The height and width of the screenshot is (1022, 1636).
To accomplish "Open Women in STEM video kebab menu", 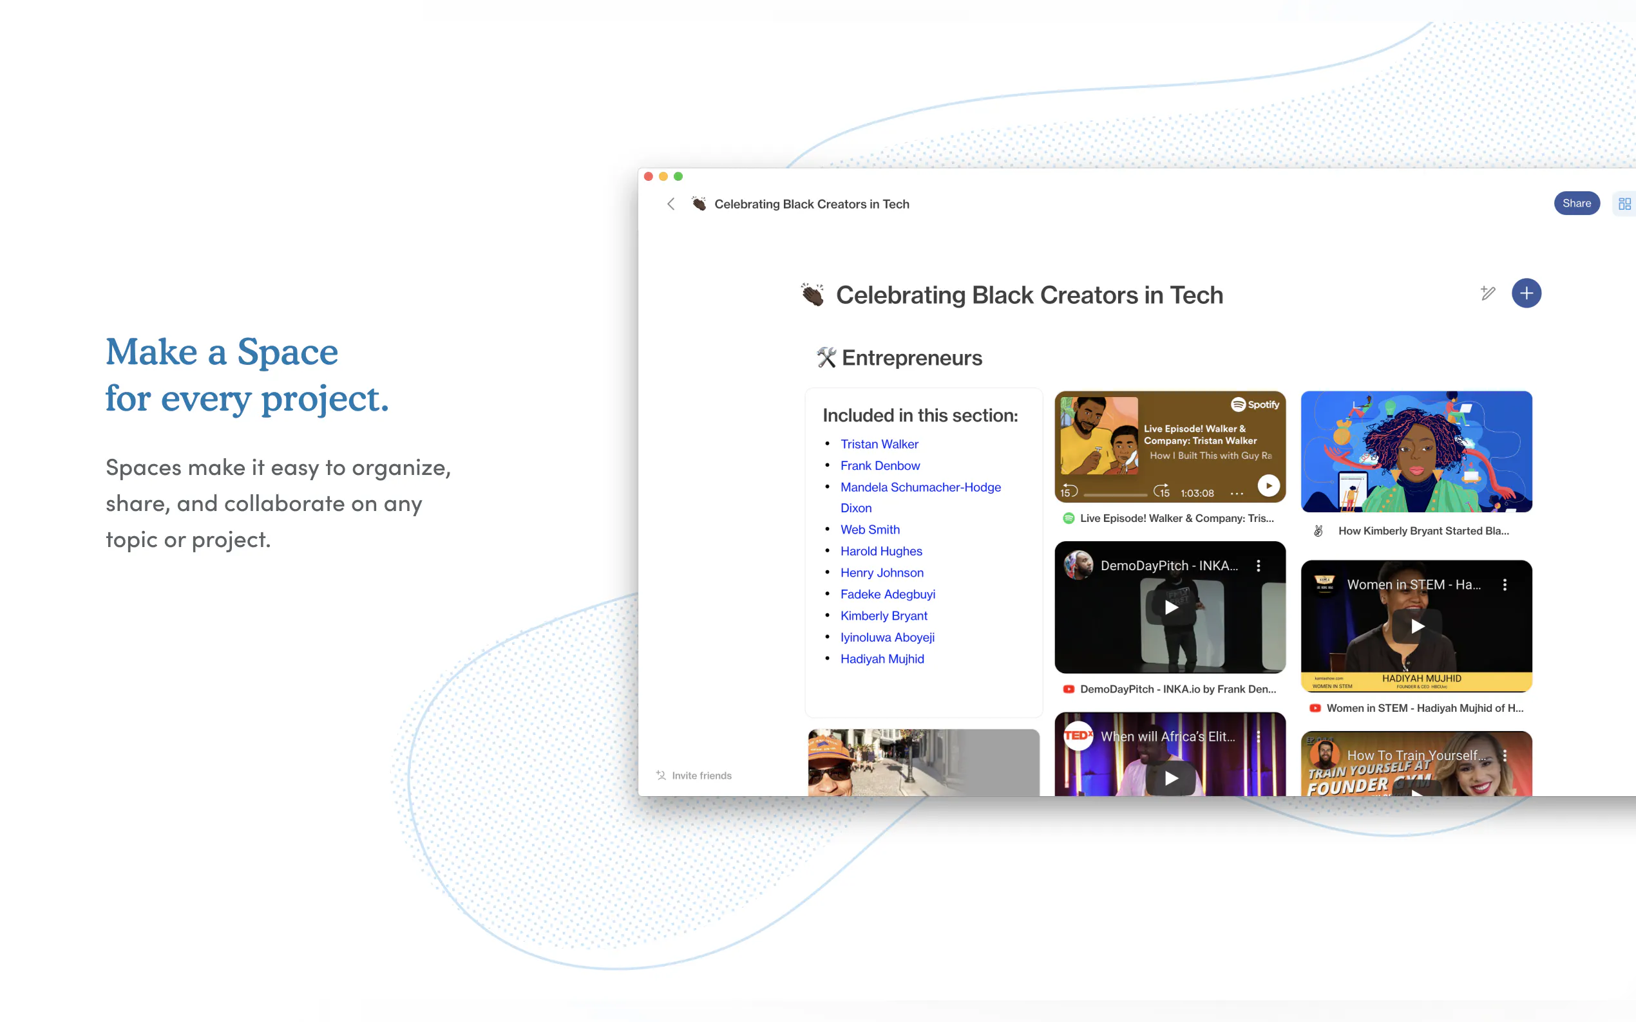I will coord(1504,584).
